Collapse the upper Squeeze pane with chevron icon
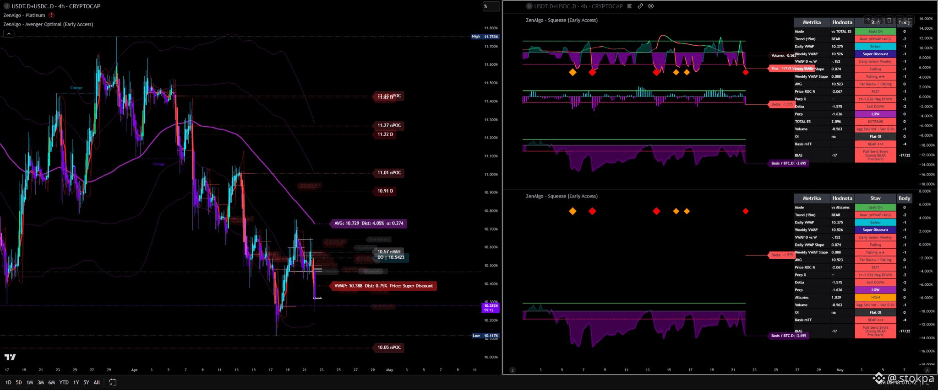938x390 pixels. [900, 20]
